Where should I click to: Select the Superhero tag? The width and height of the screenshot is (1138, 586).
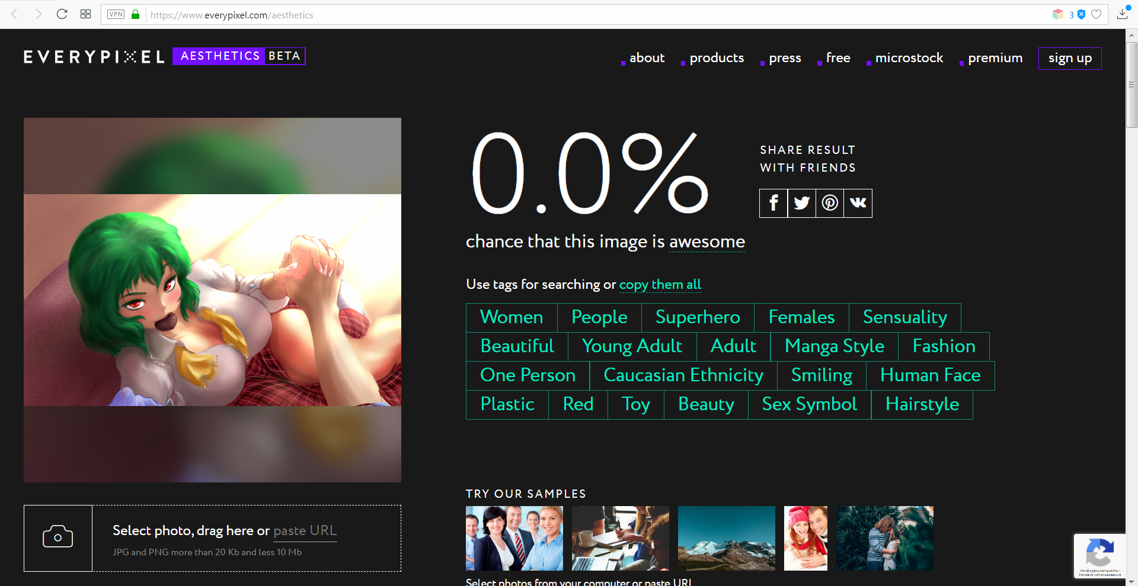[698, 317]
